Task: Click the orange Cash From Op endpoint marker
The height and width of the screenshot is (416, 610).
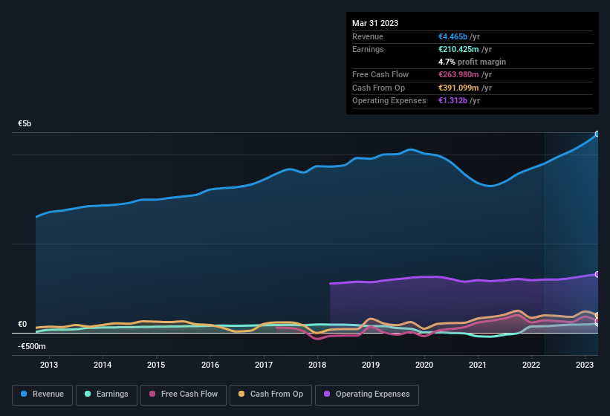Action: [x=597, y=316]
